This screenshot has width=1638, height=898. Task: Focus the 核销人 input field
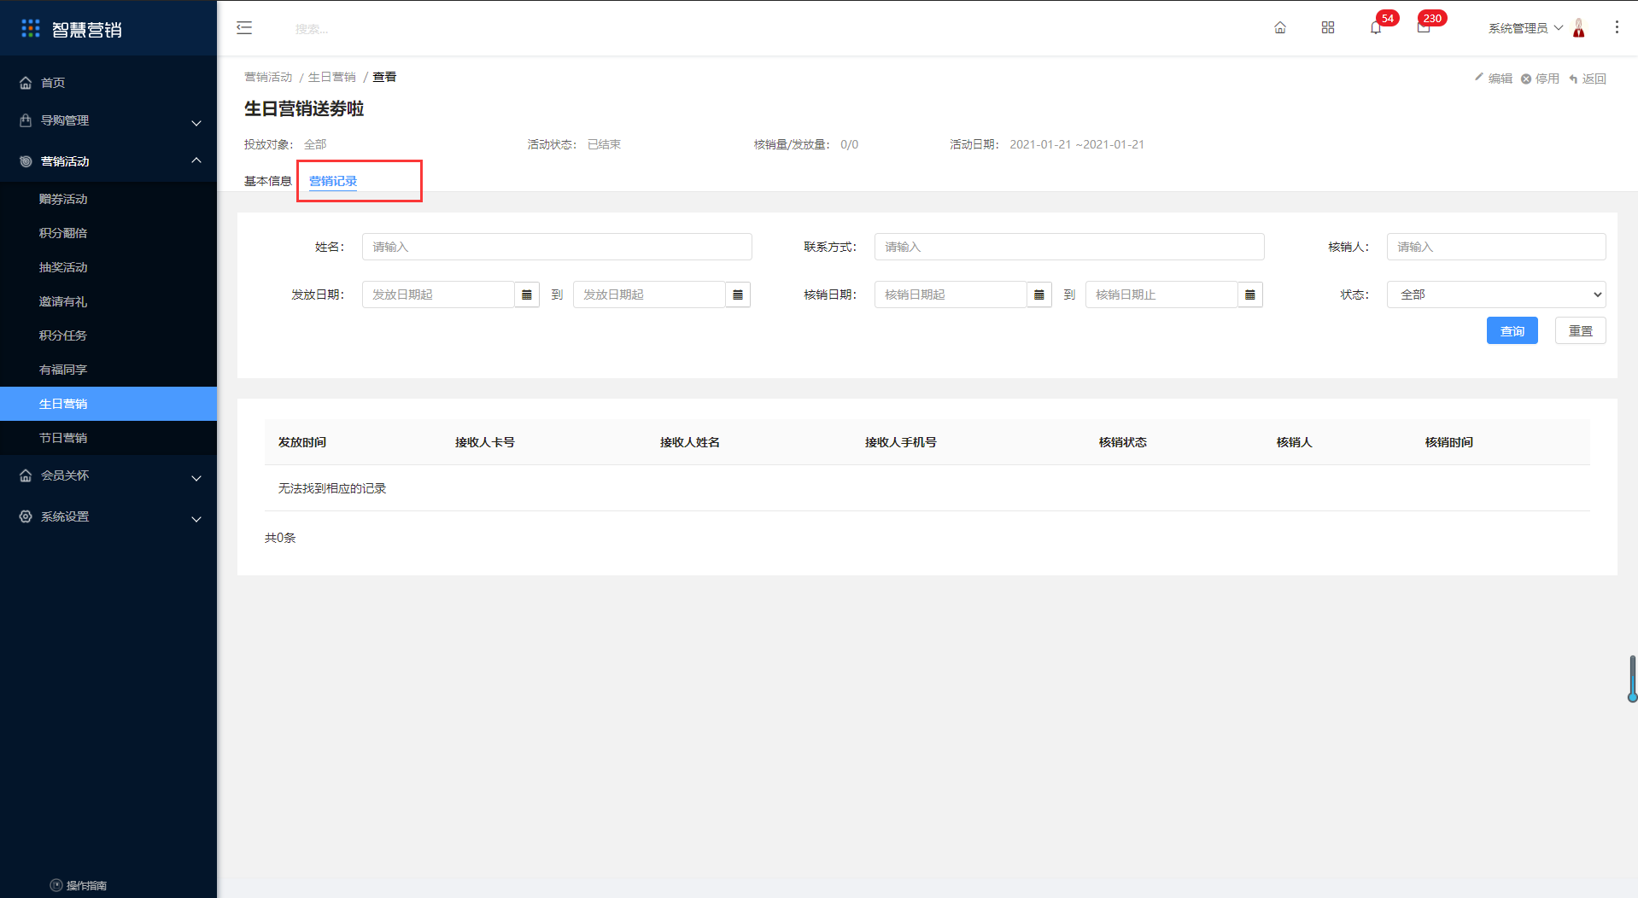pos(1496,247)
